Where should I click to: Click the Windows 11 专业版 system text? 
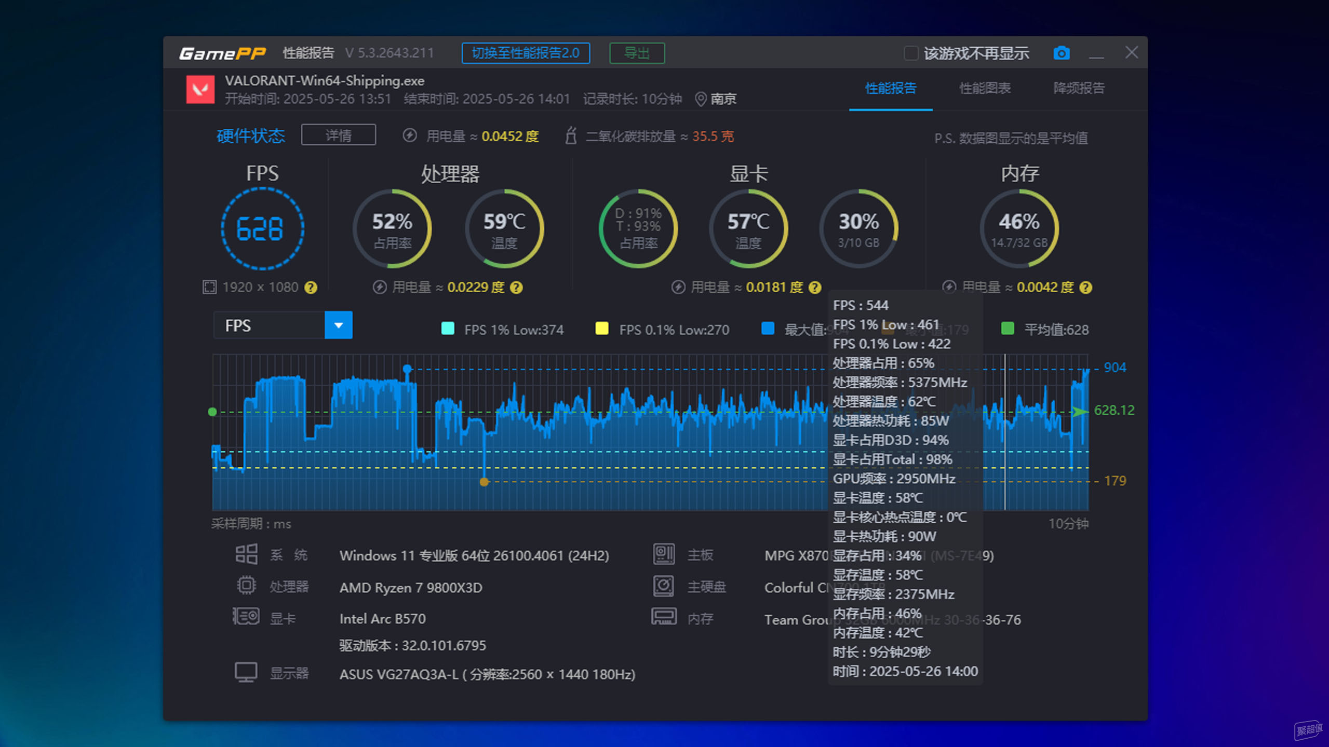[x=474, y=555]
